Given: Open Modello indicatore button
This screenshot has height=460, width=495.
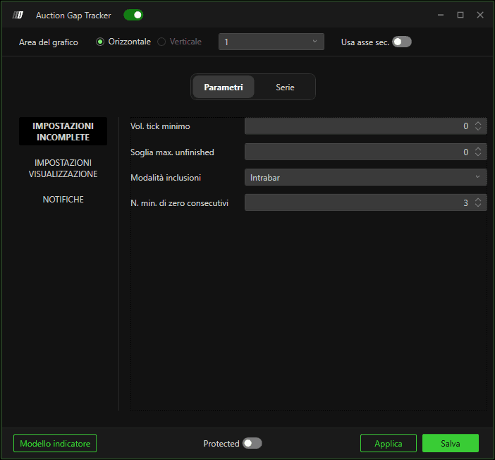Looking at the screenshot, I should click(x=55, y=443).
